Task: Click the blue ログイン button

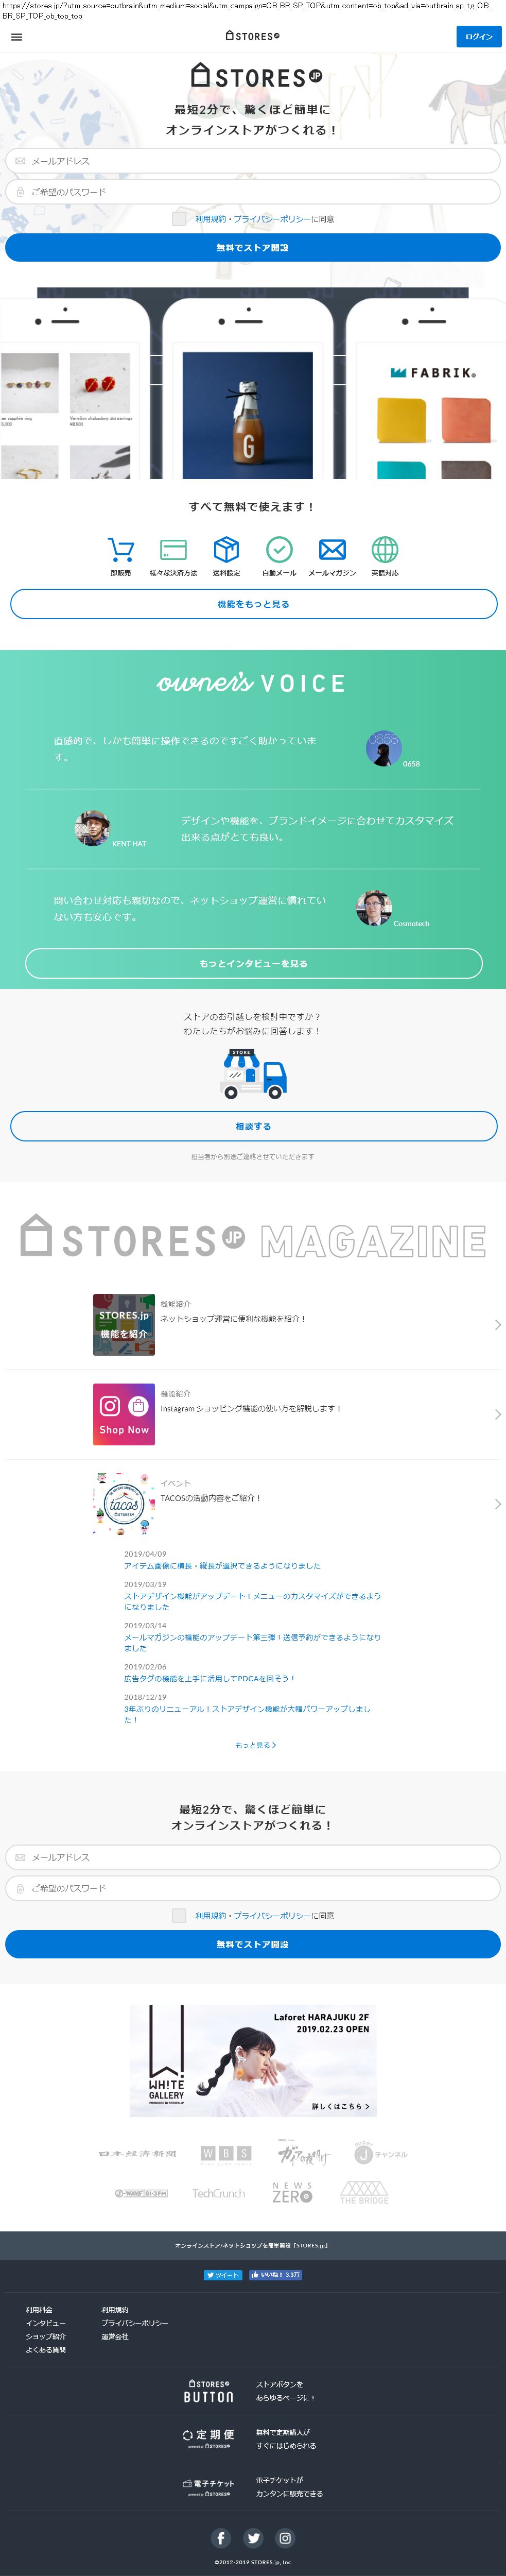Action: 479,37
